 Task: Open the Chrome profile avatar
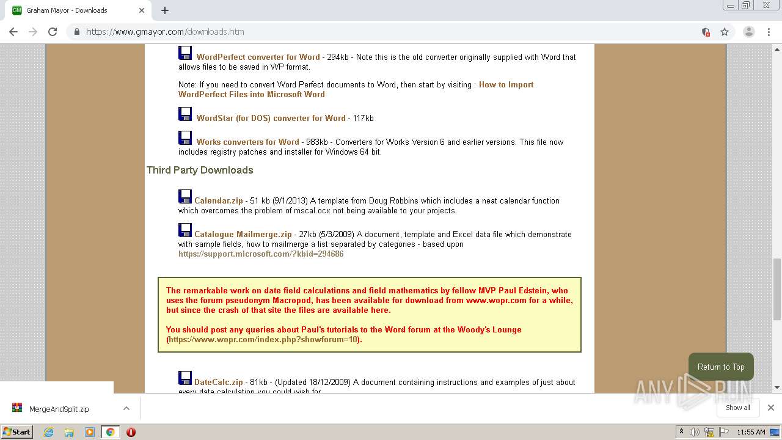pyautogui.click(x=748, y=32)
